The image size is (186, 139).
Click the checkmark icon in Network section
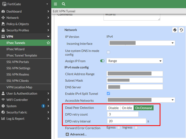pos(175,30)
